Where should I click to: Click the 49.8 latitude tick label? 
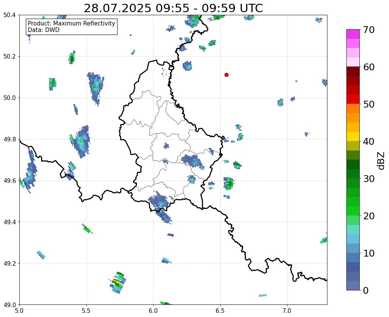(x=10, y=139)
